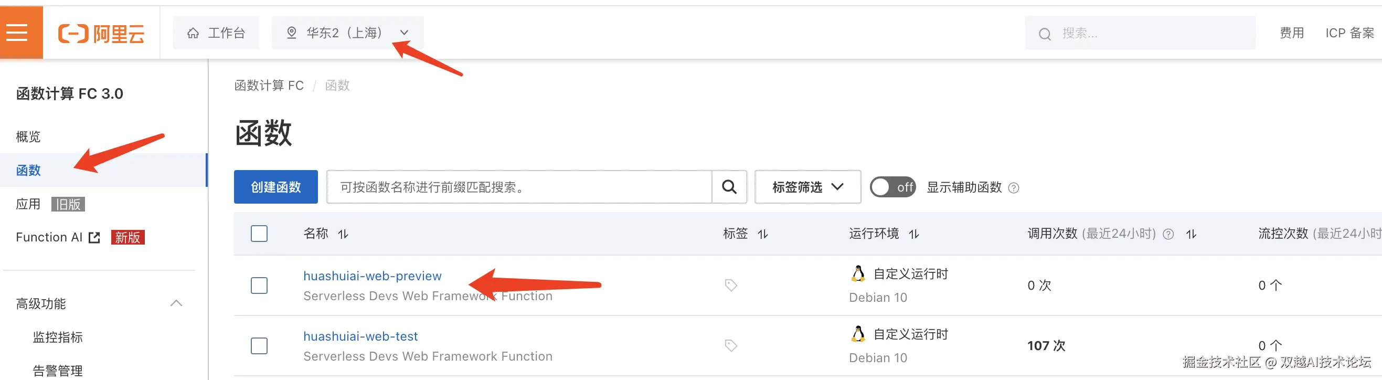Screen dimensions: 1382x380
Task: Check the huashuiai-web-preview row checkbox
Action: pos(259,285)
